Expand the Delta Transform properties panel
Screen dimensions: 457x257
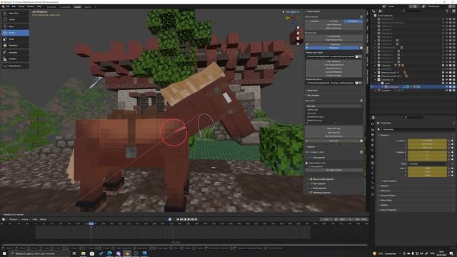click(390, 181)
